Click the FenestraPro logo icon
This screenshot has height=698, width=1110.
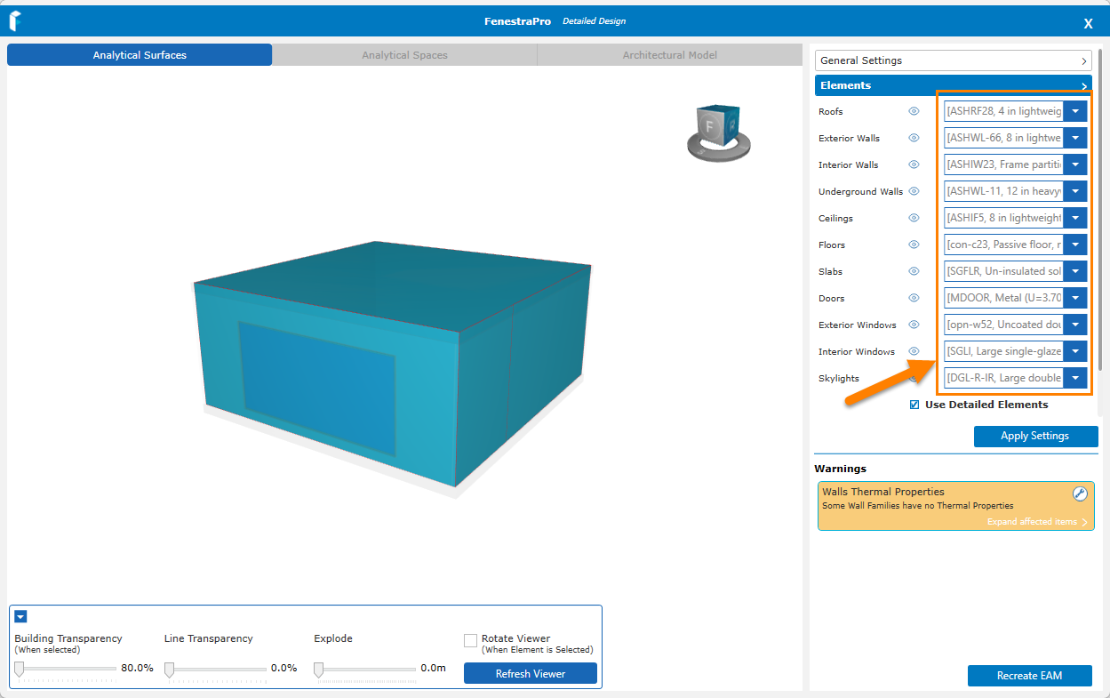tap(15, 21)
